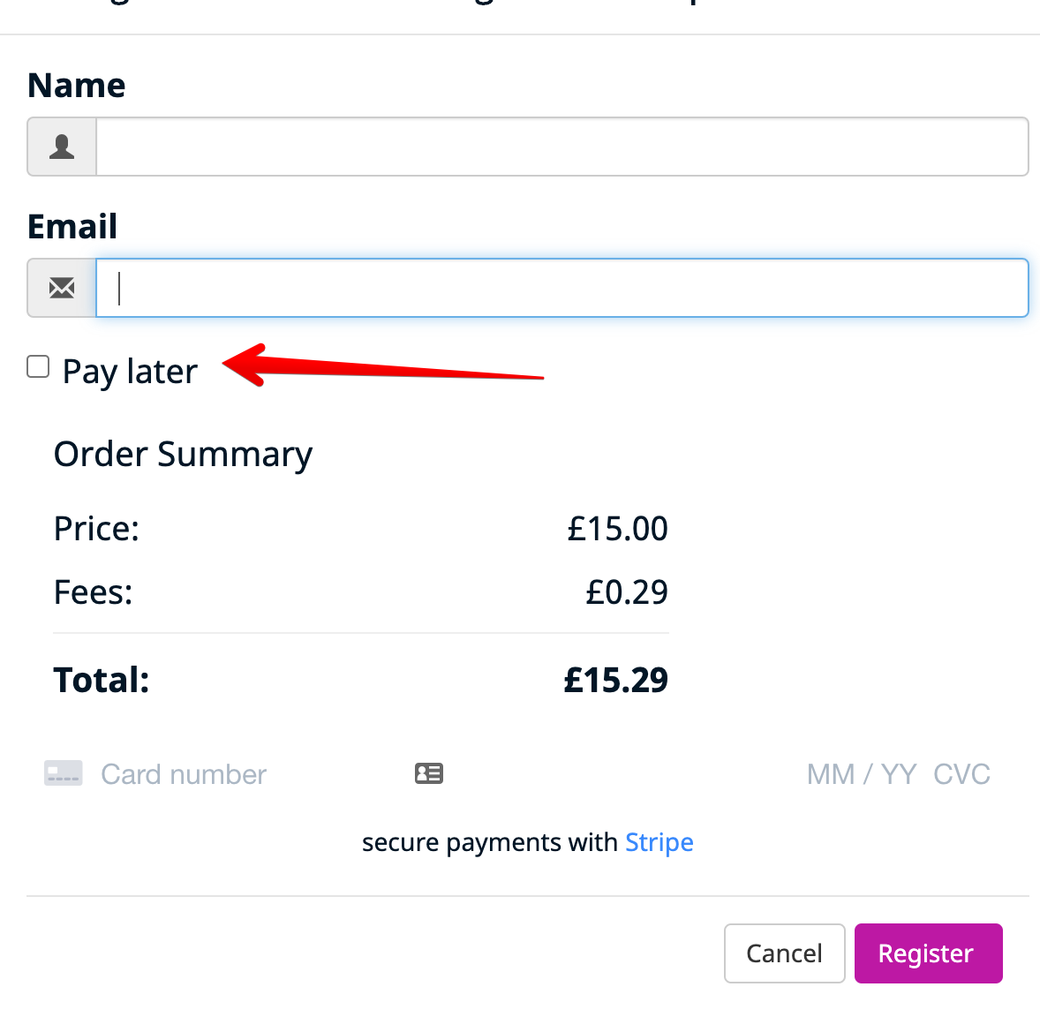Viewport: 1040px width, 1017px height.
Task: Click the £0.29 fees amount
Action: click(x=627, y=592)
